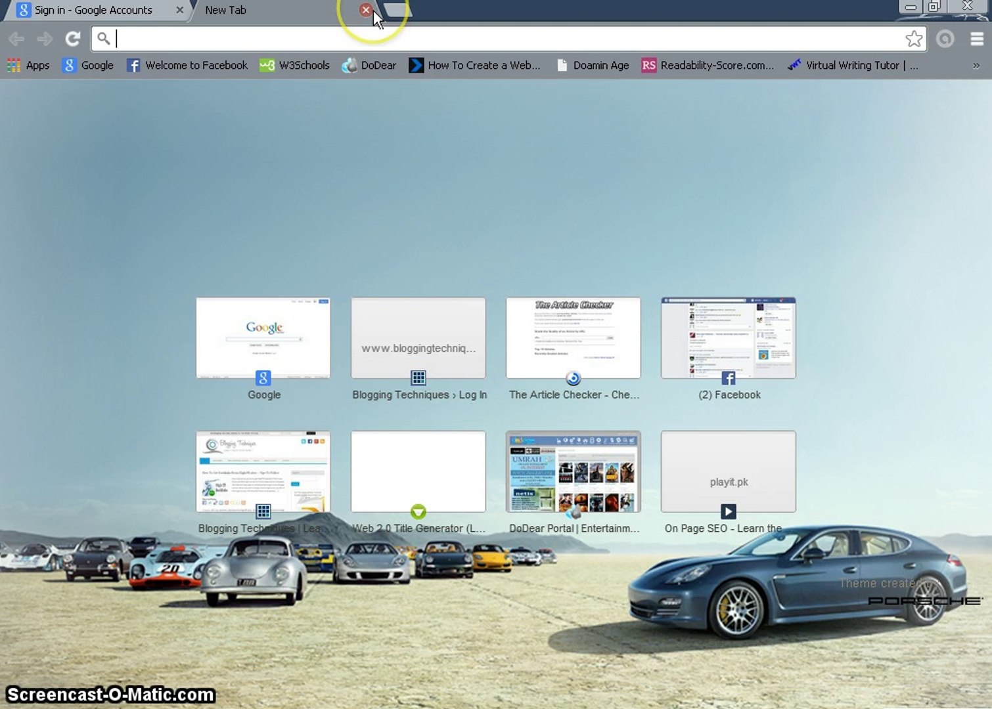Click the Forward navigation arrow

coord(45,39)
